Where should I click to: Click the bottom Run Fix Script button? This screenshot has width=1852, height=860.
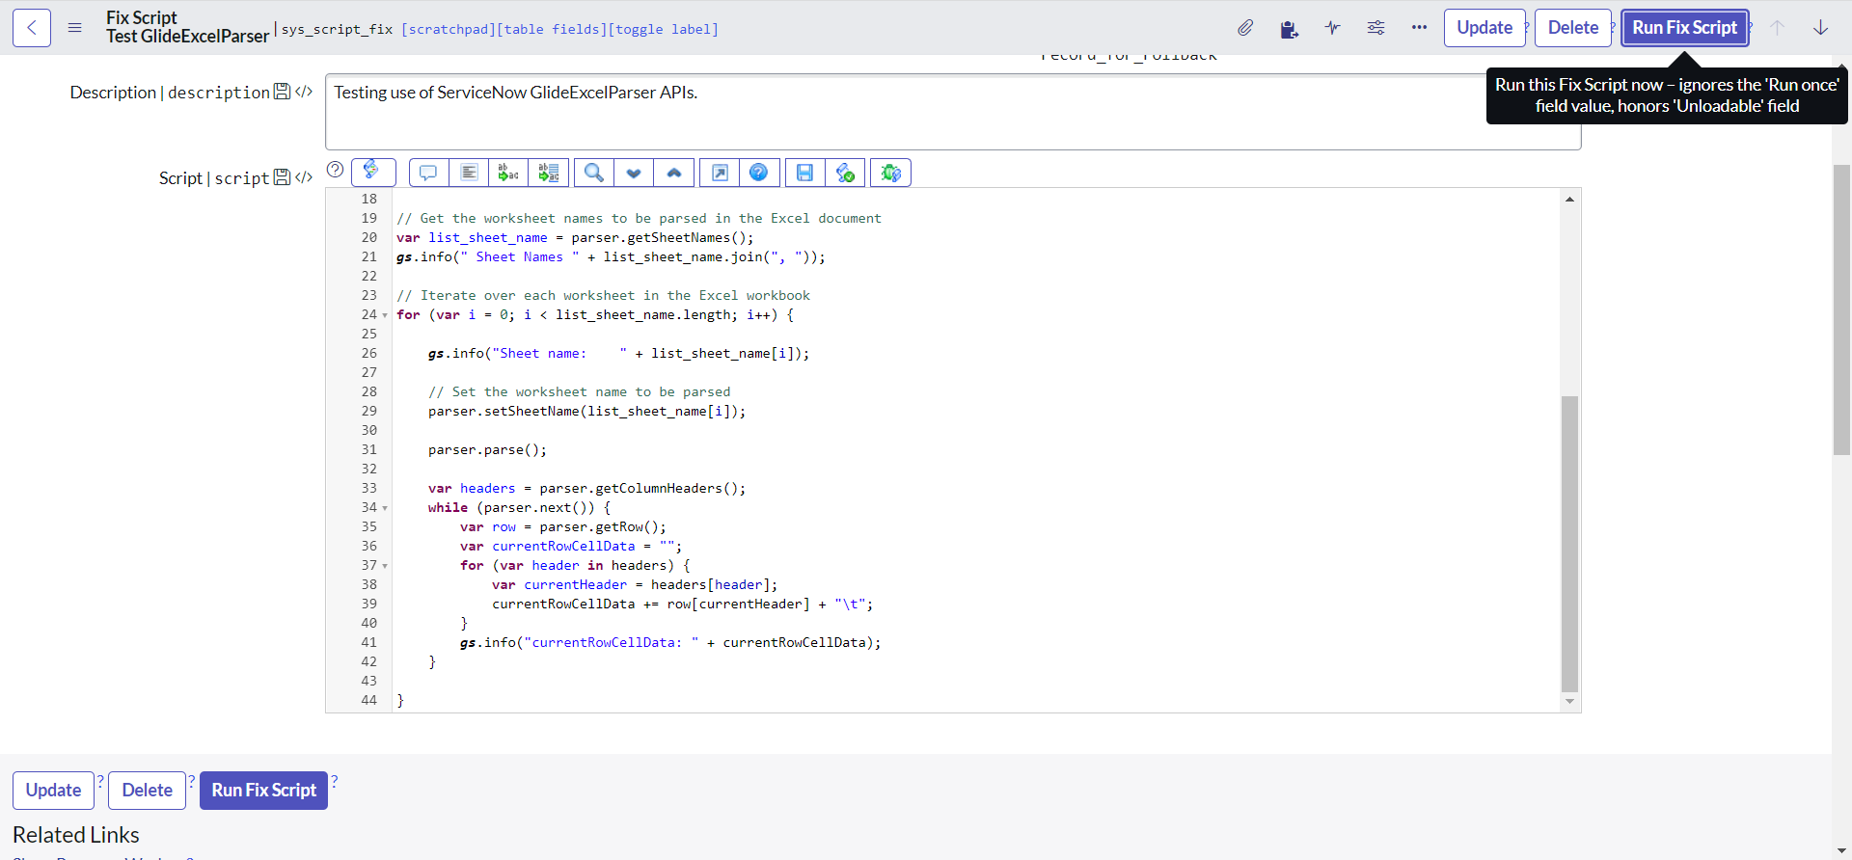(263, 791)
